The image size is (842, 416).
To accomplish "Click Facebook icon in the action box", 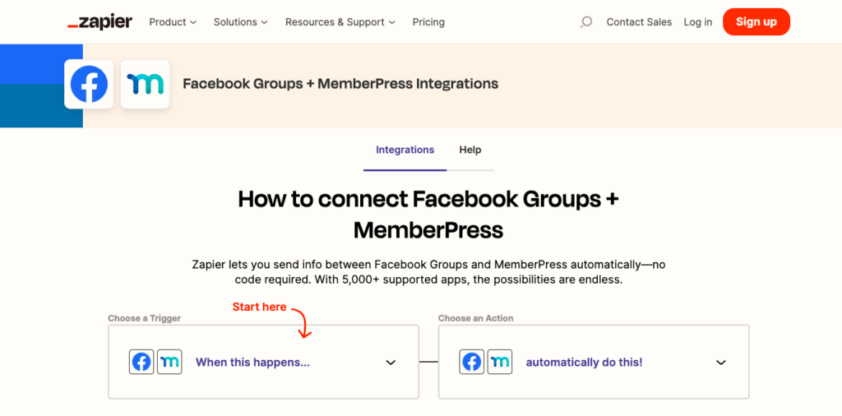I will pyautogui.click(x=472, y=363).
